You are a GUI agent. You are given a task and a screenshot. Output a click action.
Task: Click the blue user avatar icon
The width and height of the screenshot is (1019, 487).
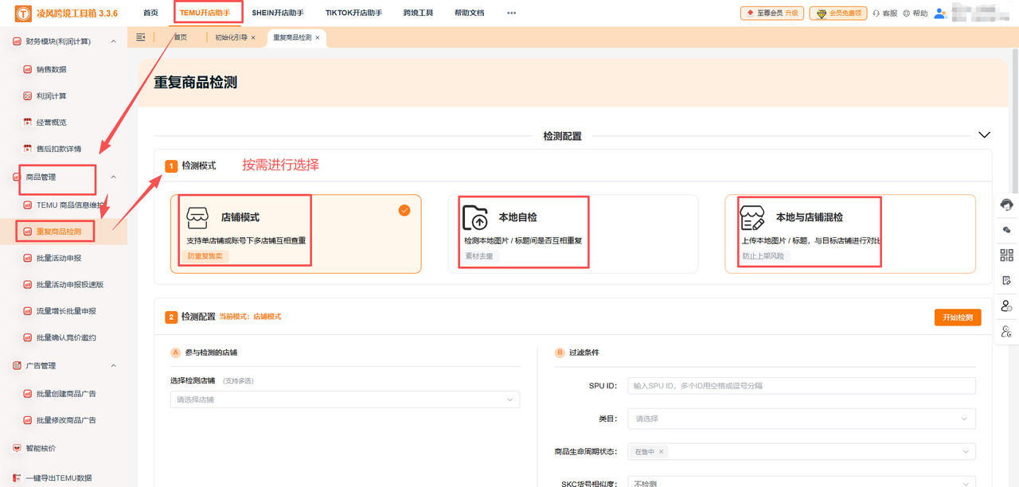[x=940, y=13]
